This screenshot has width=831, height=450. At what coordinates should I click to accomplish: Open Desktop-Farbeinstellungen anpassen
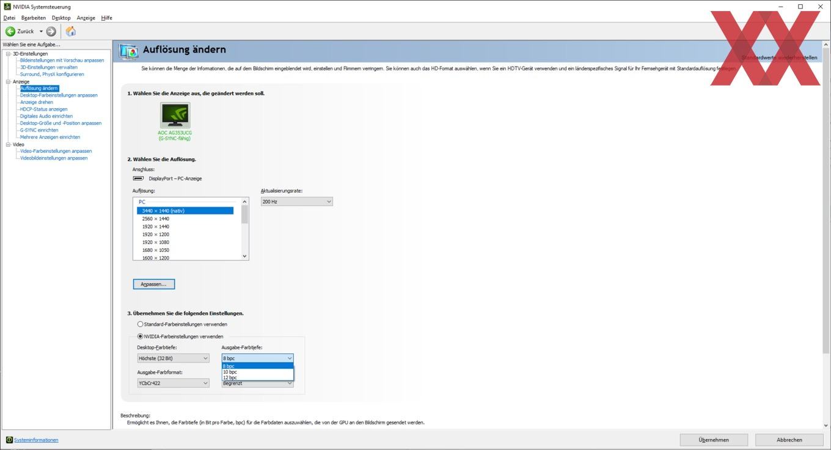point(59,95)
